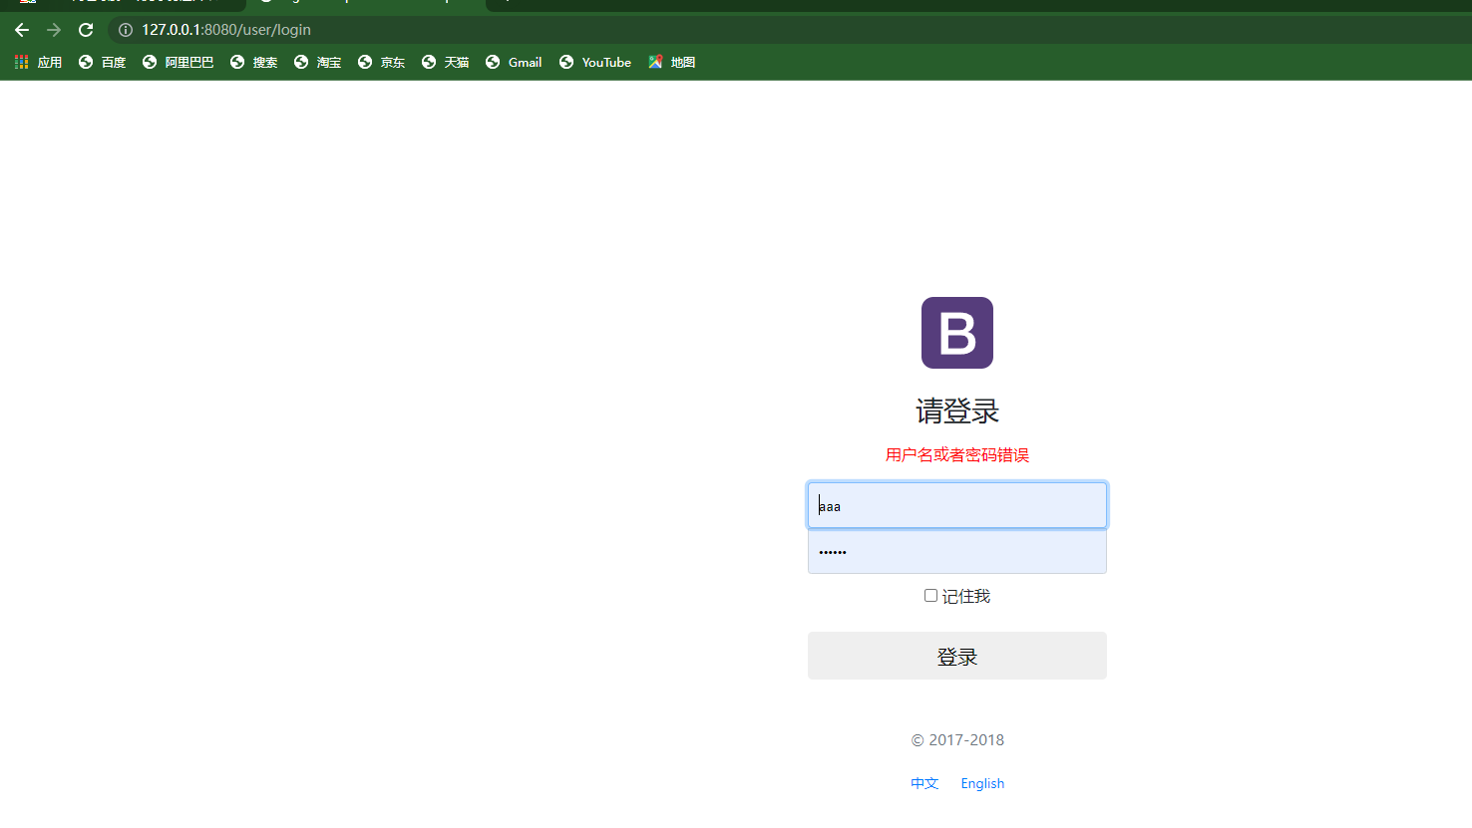Click the browser Forward navigation arrow
This screenshot has width=1472, height=828.
pyautogui.click(x=53, y=30)
